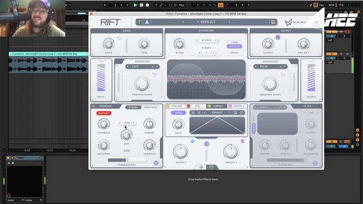Screen dimensions: 363x204
Task: Increase the distortion Stages count
Action: click(x=213, y=53)
